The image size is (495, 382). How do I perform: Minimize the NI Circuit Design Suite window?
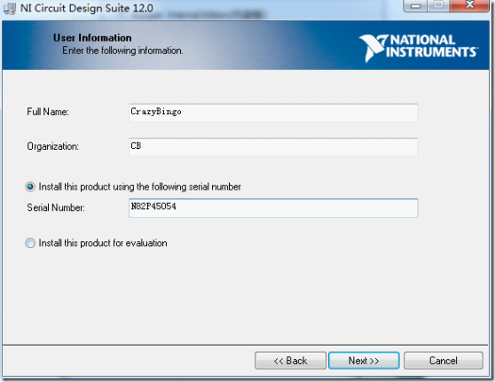pos(415,5)
